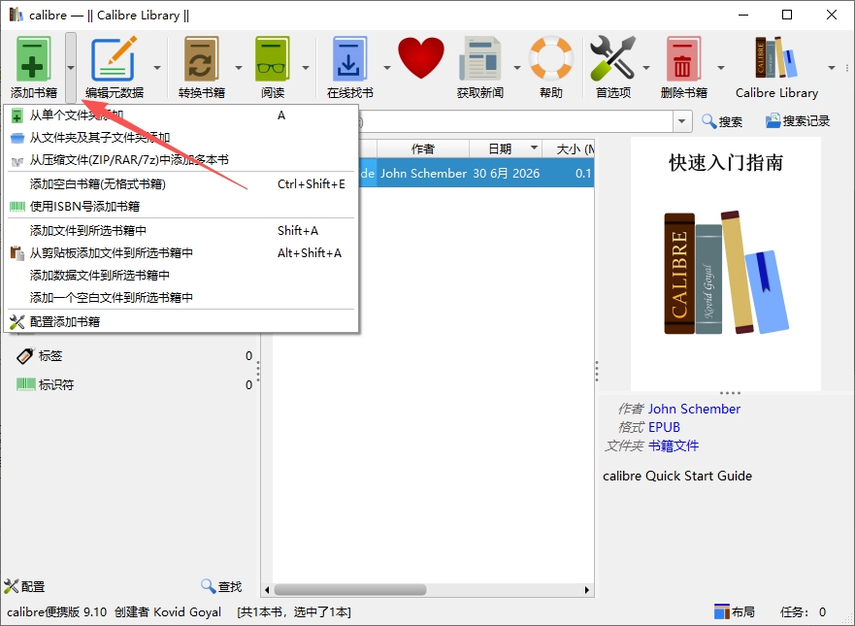This screenshot has height=626, width=855.
Task: Click the Get Books online (在线找书) icon
Action: [x=349, y=59]
